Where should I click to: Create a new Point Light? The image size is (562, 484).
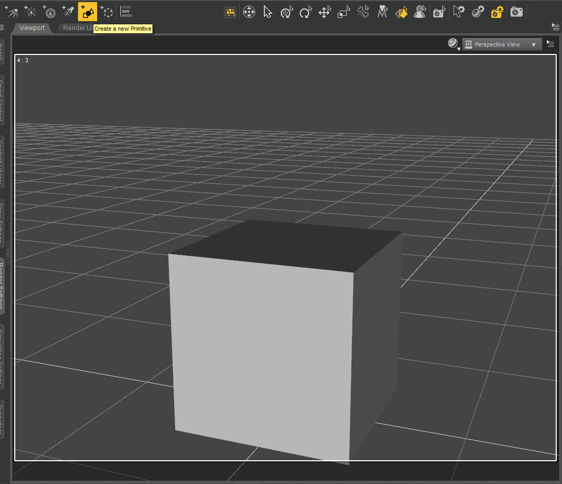(30, 11)
